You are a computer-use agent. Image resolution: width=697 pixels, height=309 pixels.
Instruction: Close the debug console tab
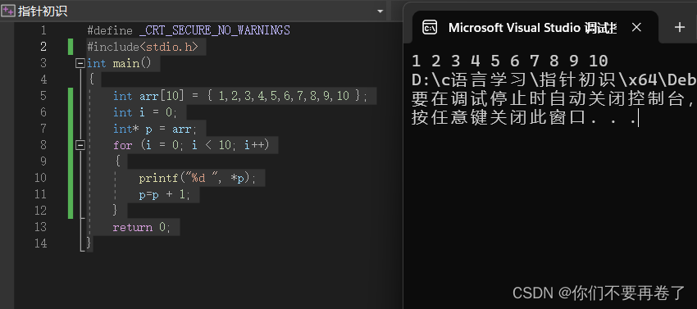pyautogui.click(x=636, y=28)
